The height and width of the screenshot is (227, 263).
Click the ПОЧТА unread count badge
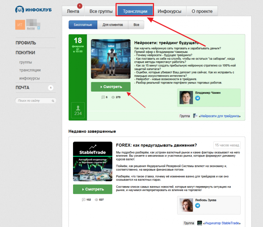pos(51,88)
